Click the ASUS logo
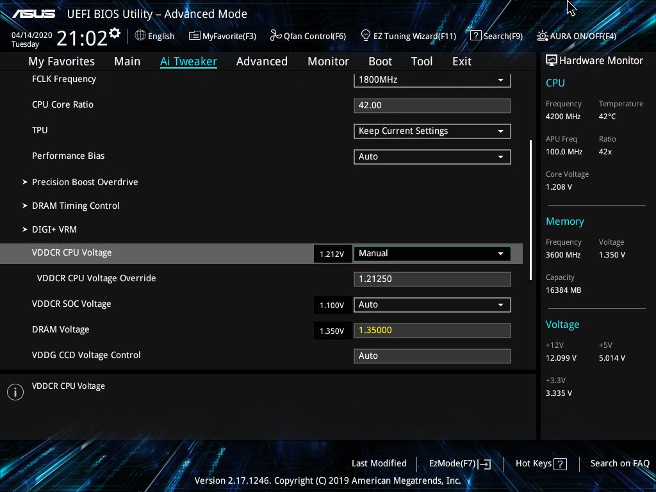 pos(34,14)
